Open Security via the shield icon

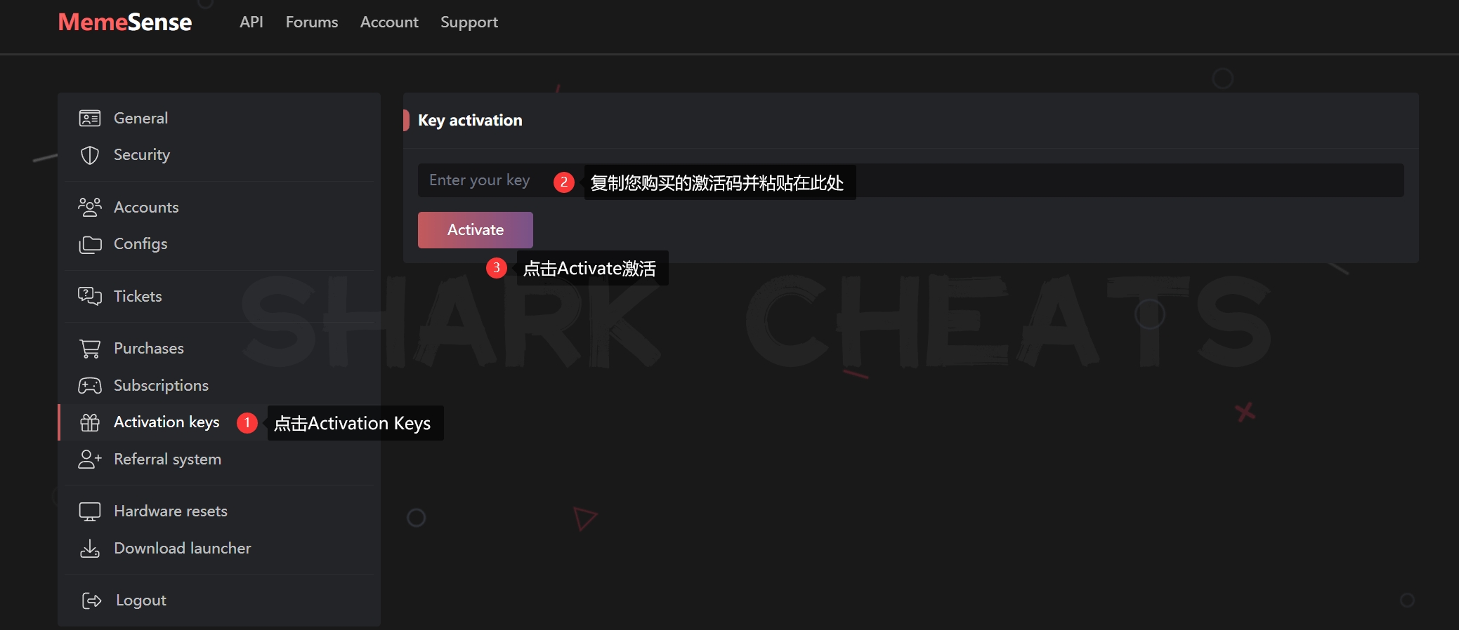[x=90, y=155]
